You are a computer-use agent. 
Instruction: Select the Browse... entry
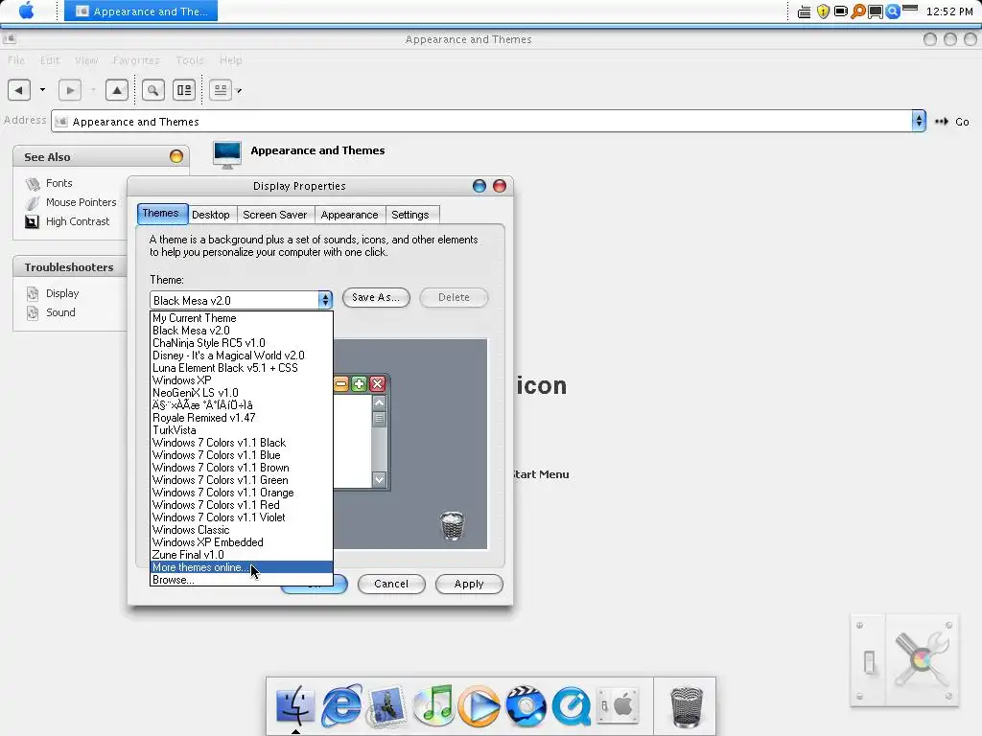(241, 580)
